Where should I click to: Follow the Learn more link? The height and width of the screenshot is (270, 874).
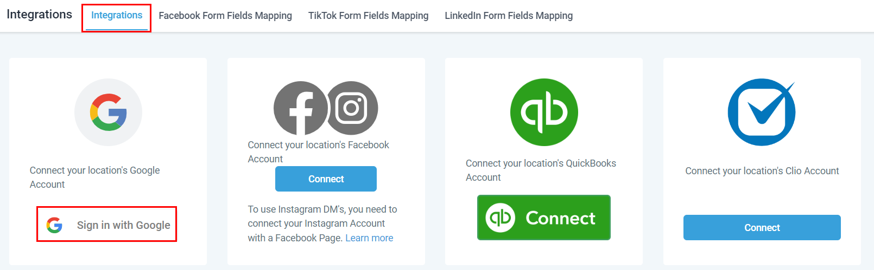369,238
